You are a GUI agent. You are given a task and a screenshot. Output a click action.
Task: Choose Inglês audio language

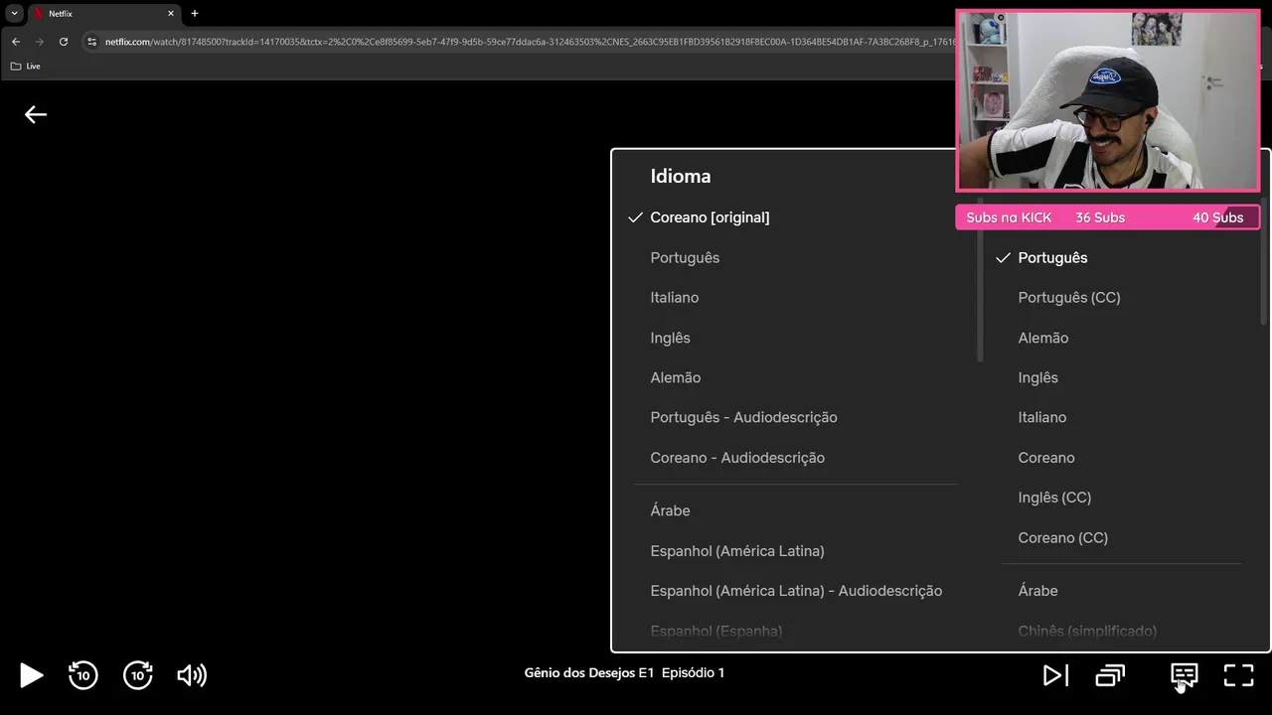point(670,338)
